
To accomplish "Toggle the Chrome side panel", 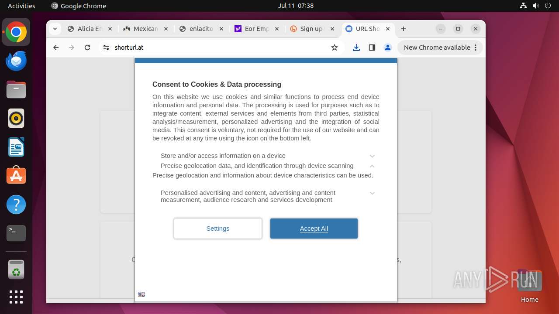I will [x=372, y=48].
